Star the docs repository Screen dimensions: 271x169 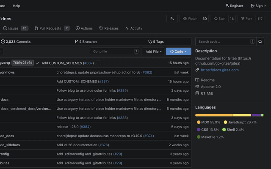[x=219, y=19]
